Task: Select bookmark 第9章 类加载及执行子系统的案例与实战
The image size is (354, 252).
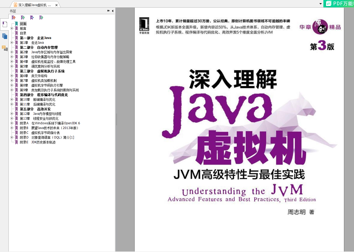Action: 49,90
